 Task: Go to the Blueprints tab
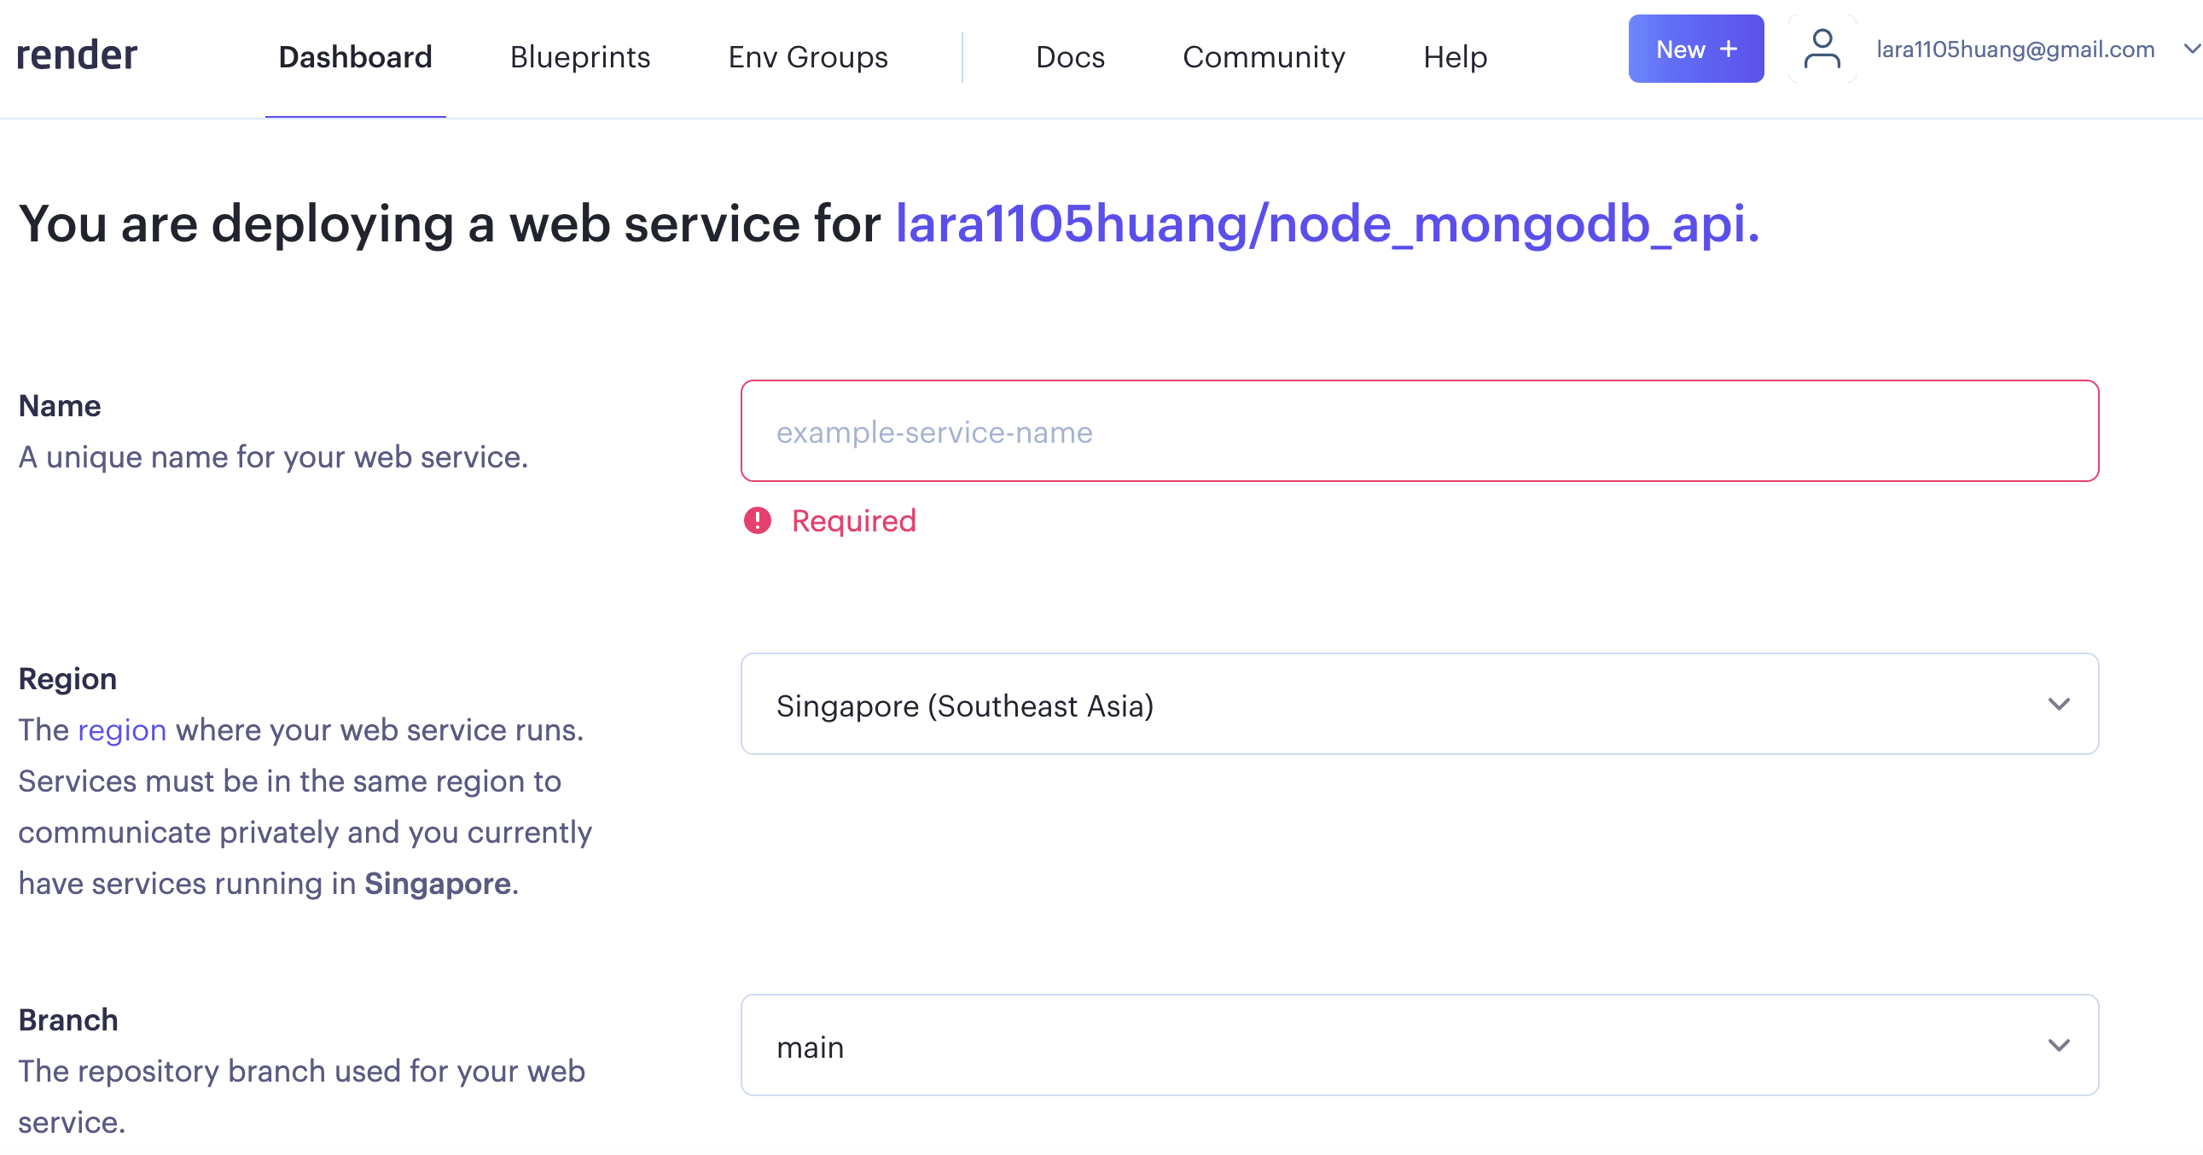coord(580,56)
